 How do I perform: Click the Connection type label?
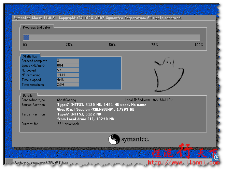click(33, 100)
